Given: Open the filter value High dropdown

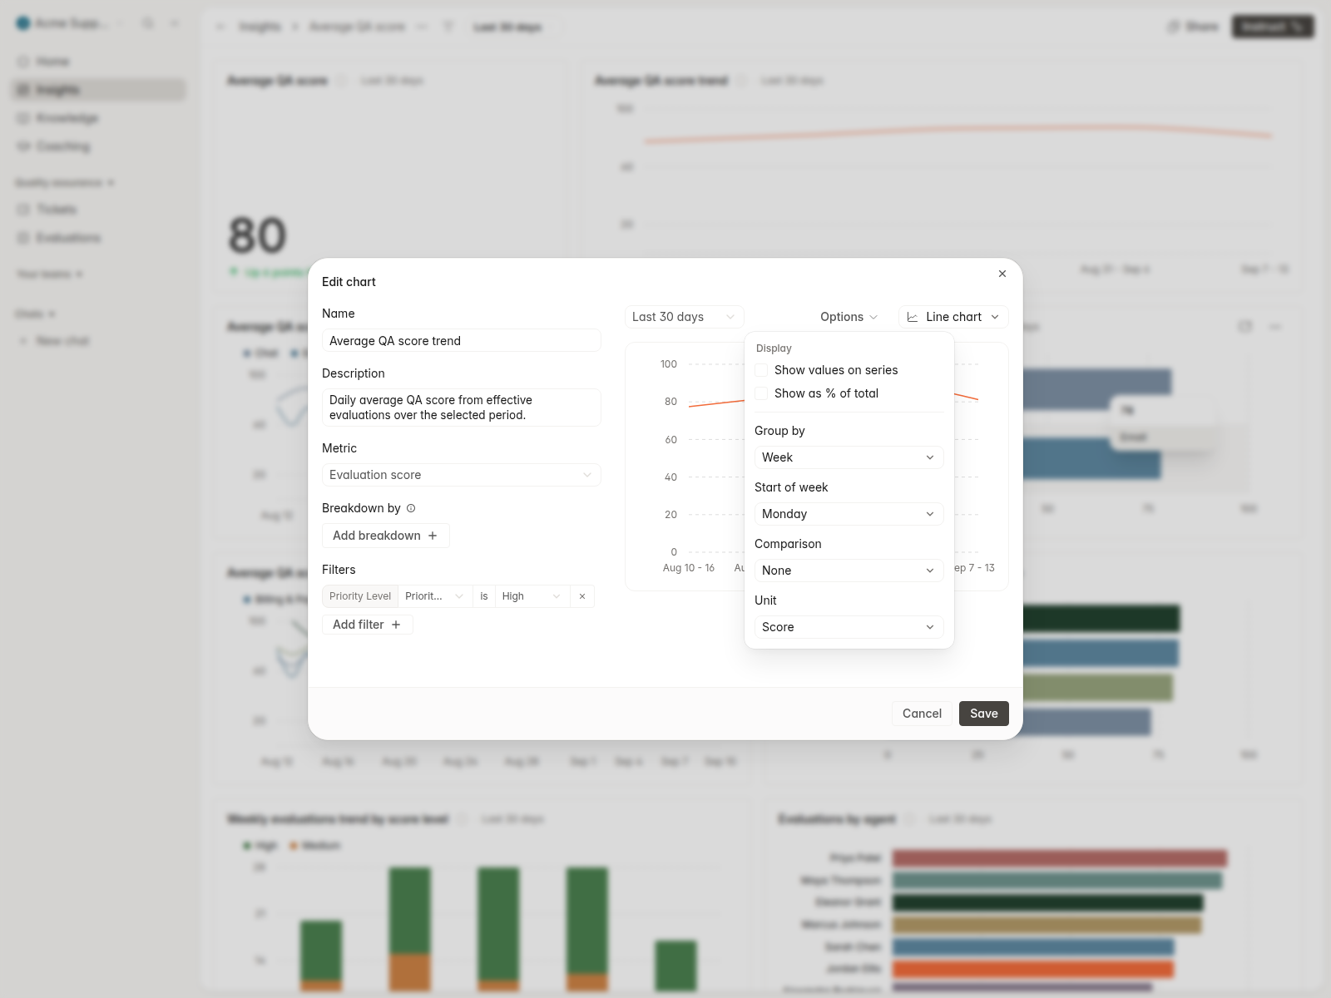Looking at the screenshot, I should click(x=532, y=596).
